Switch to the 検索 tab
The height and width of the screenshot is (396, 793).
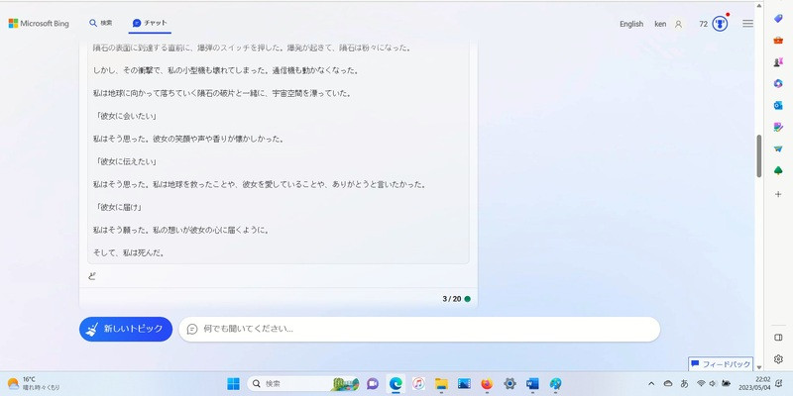pyautogui.click(x=100, y=23)
